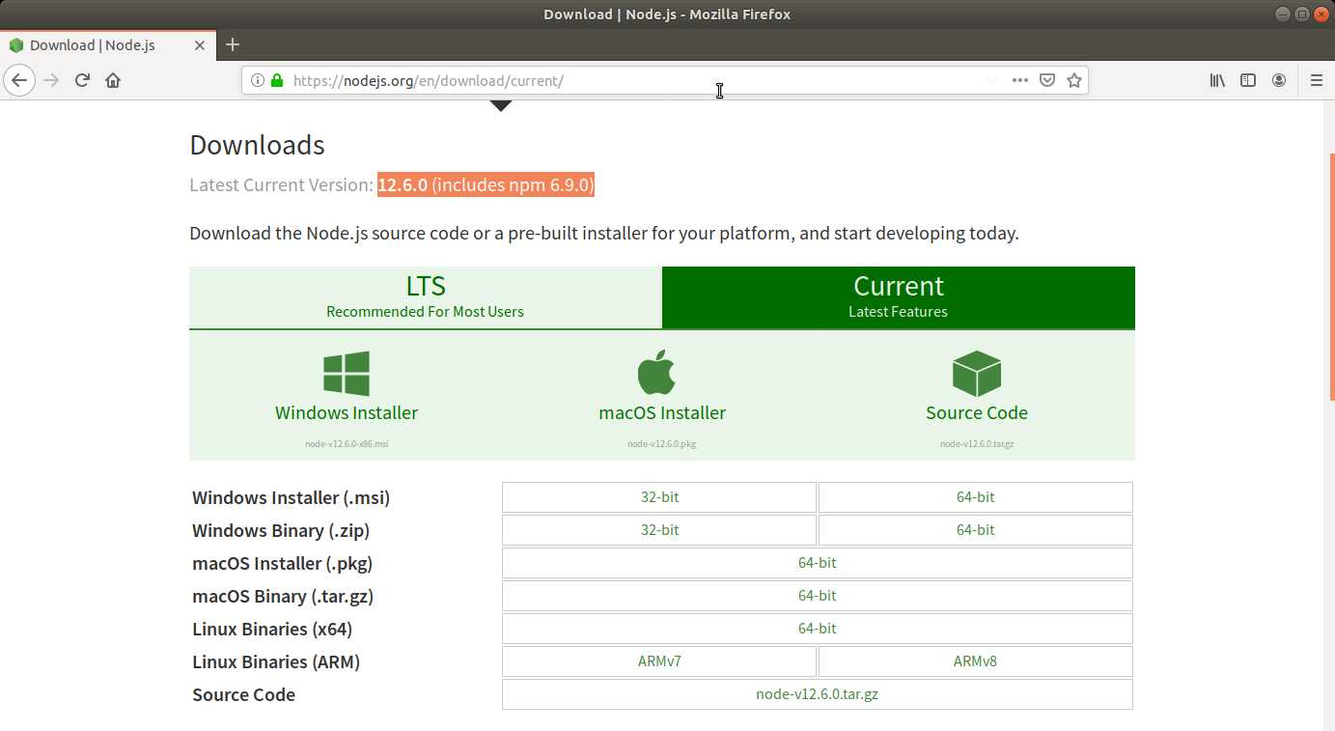Screen dimensions: 1335x731
Task: Click the "Latest Current Version:" label
Action: 281,184
